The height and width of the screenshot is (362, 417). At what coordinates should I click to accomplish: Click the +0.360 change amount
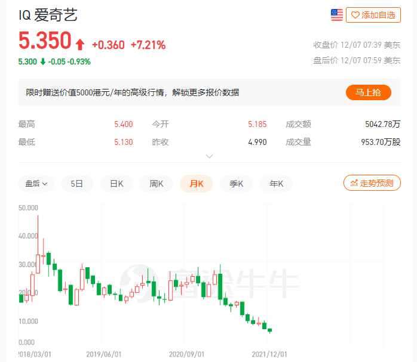tap(108, 45)
